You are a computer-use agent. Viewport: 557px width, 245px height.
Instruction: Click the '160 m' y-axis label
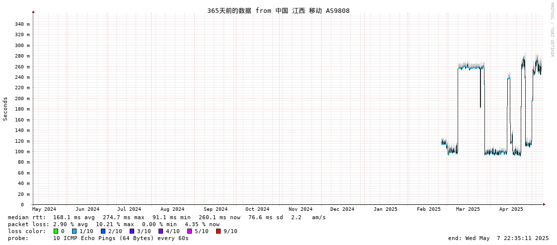[x=22, y=120]
